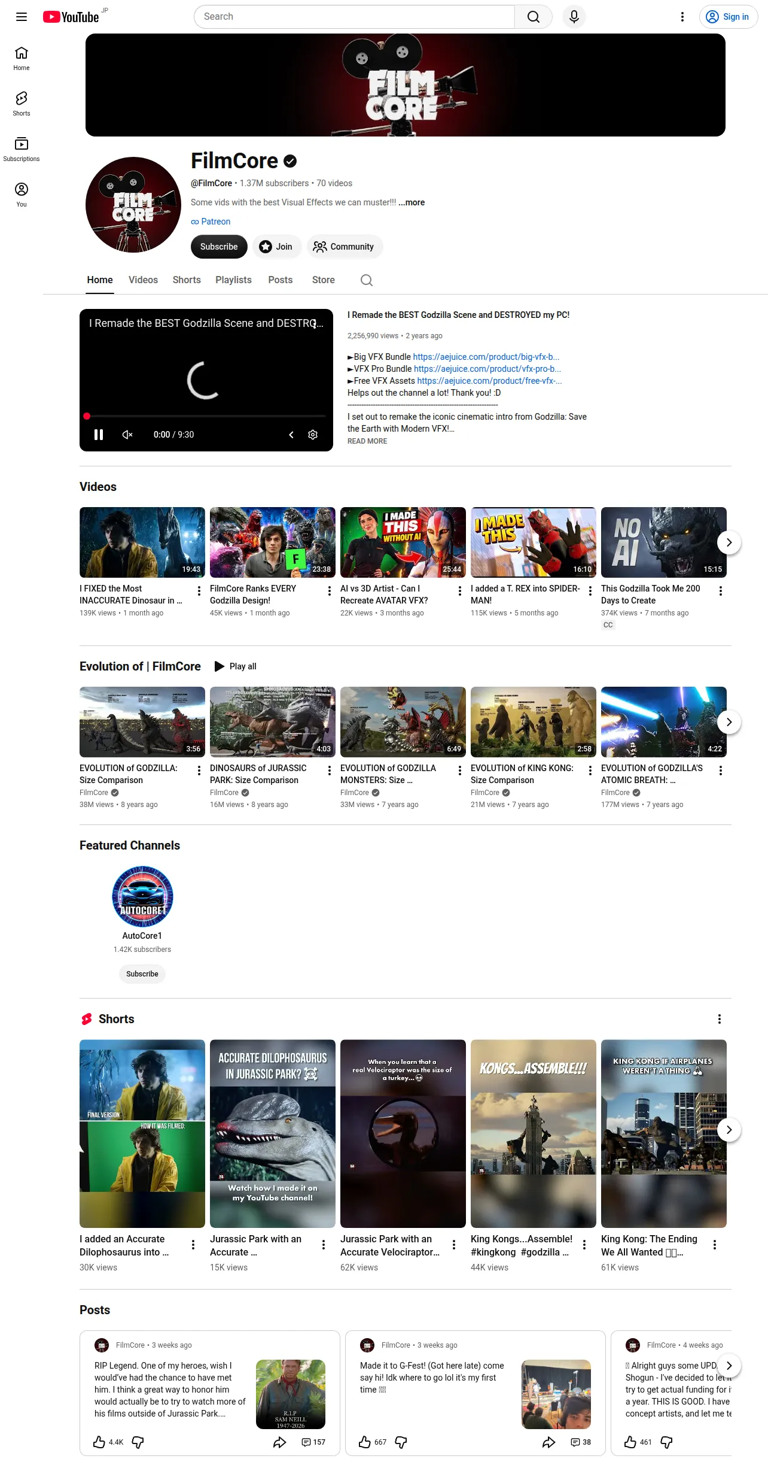
Task: Subscribe to the FilmCore channel
Action: tap(219, 247)
